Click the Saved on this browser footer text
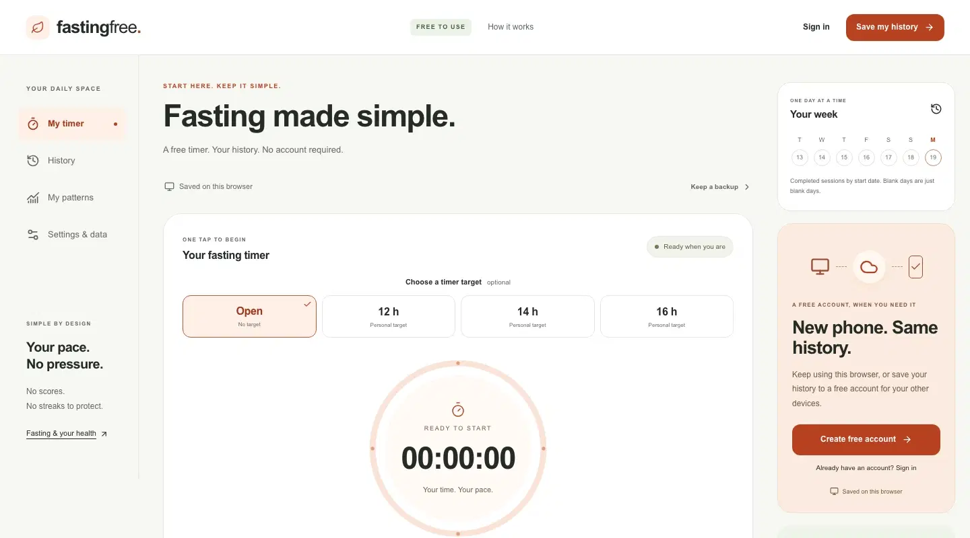Viewport: 970px width, 538px height. [872, 492]
